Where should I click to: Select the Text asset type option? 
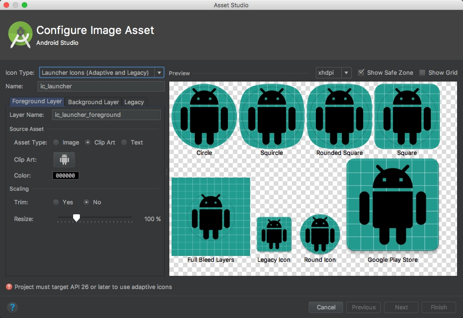pyautogui.click(x=124, y=142)
